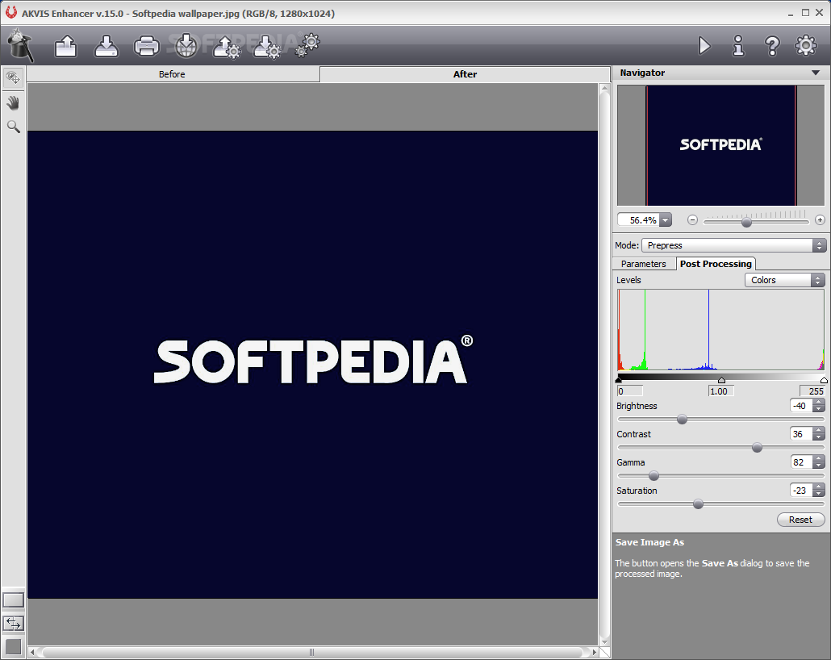Zoom out with minus icon in Navigator

pyautogui.click(x=692, y=220)
